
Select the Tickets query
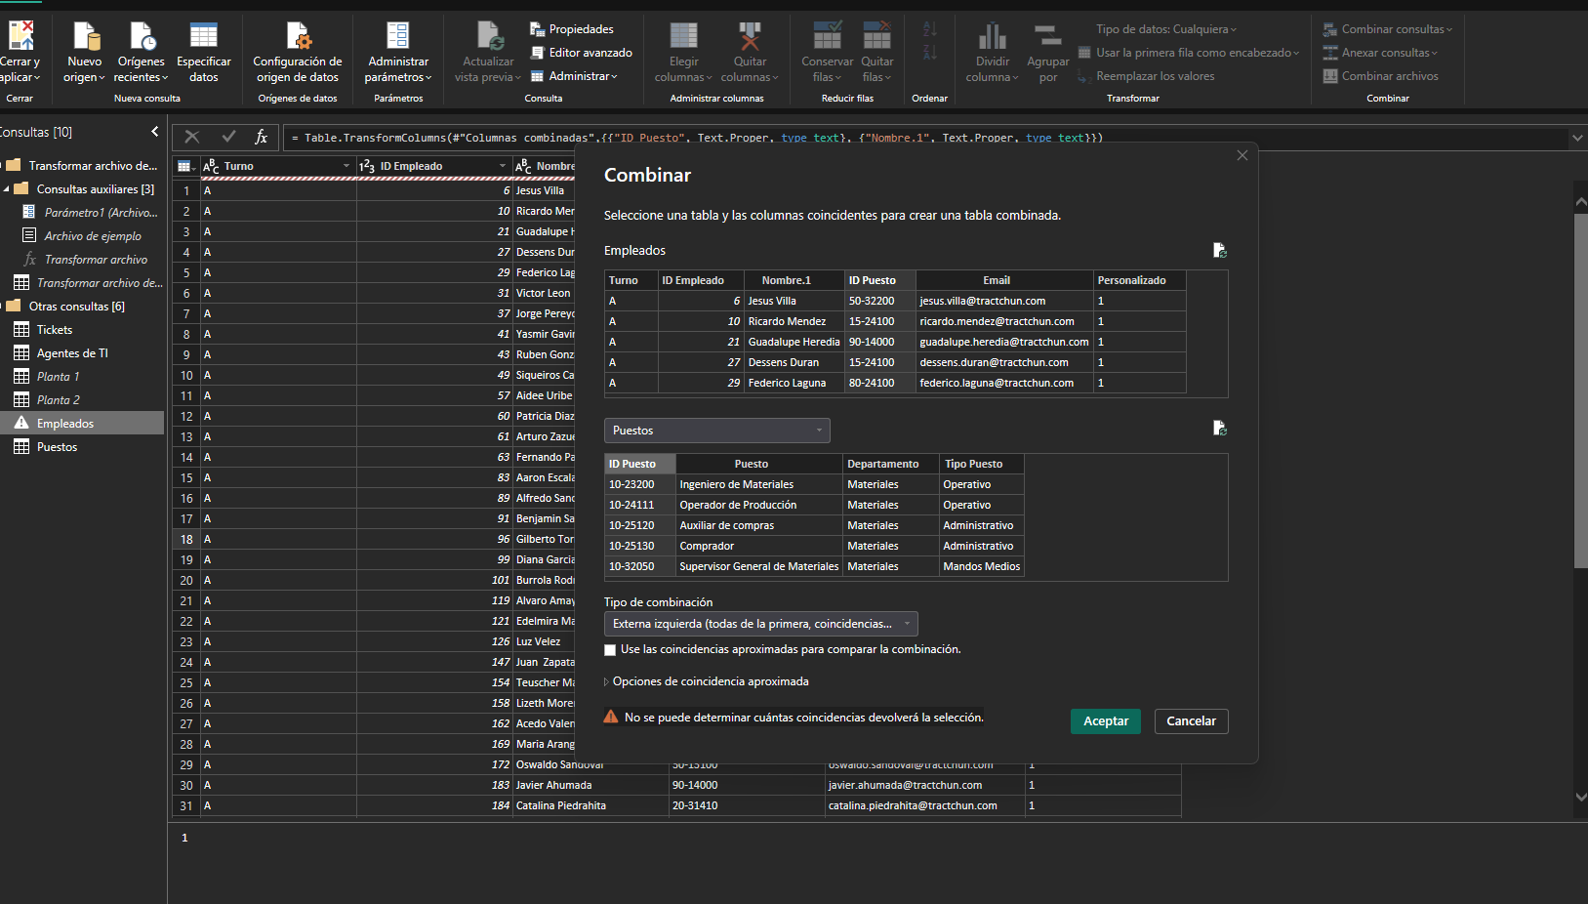tap(55, 330)
